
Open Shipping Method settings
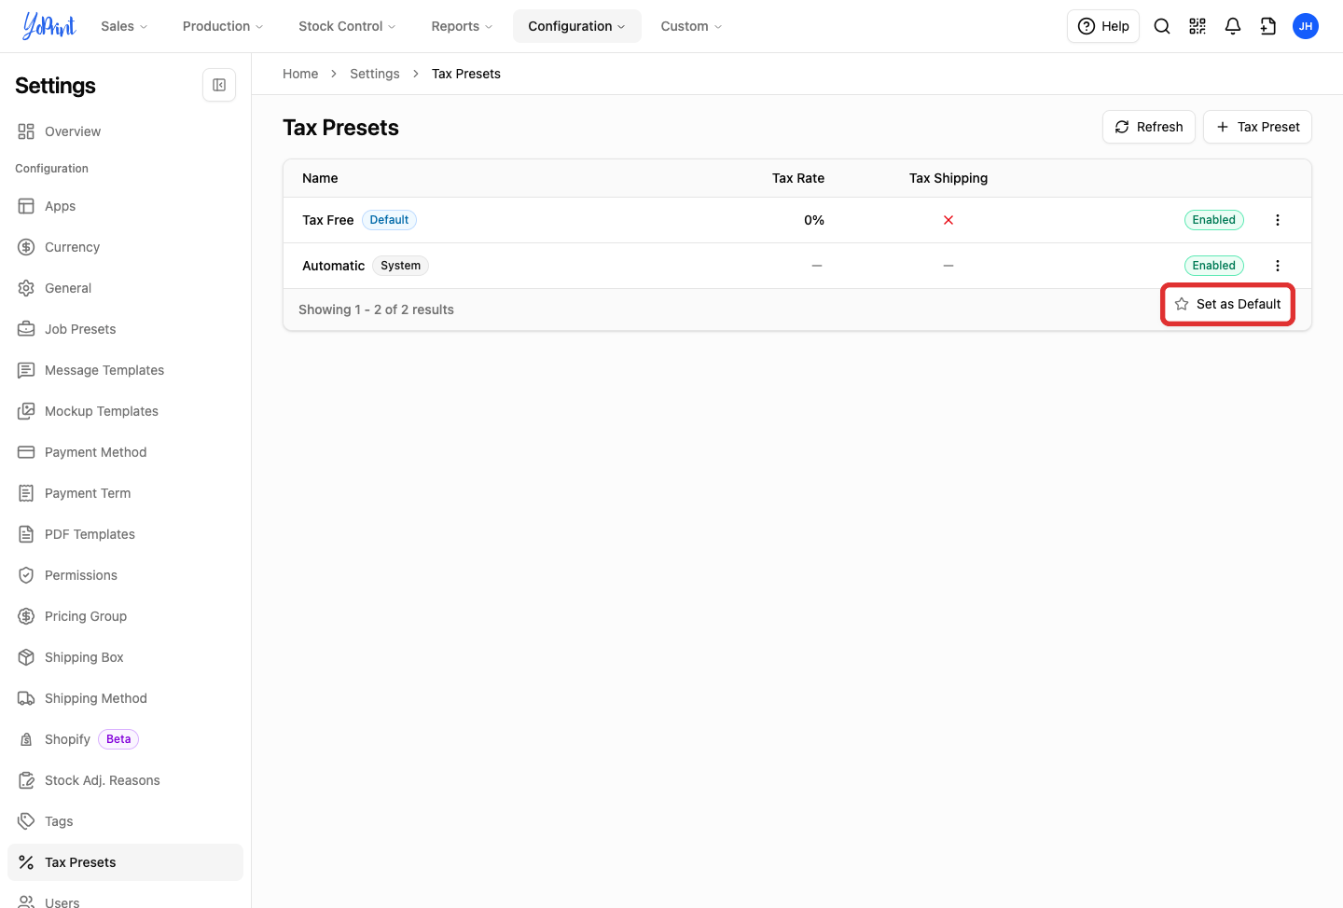125,698
